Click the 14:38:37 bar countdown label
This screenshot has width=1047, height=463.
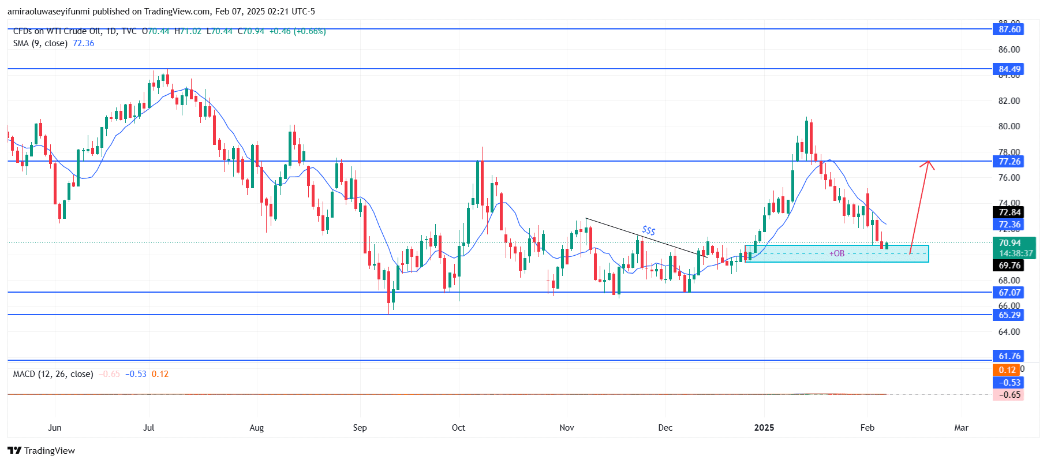[1015, 253]
